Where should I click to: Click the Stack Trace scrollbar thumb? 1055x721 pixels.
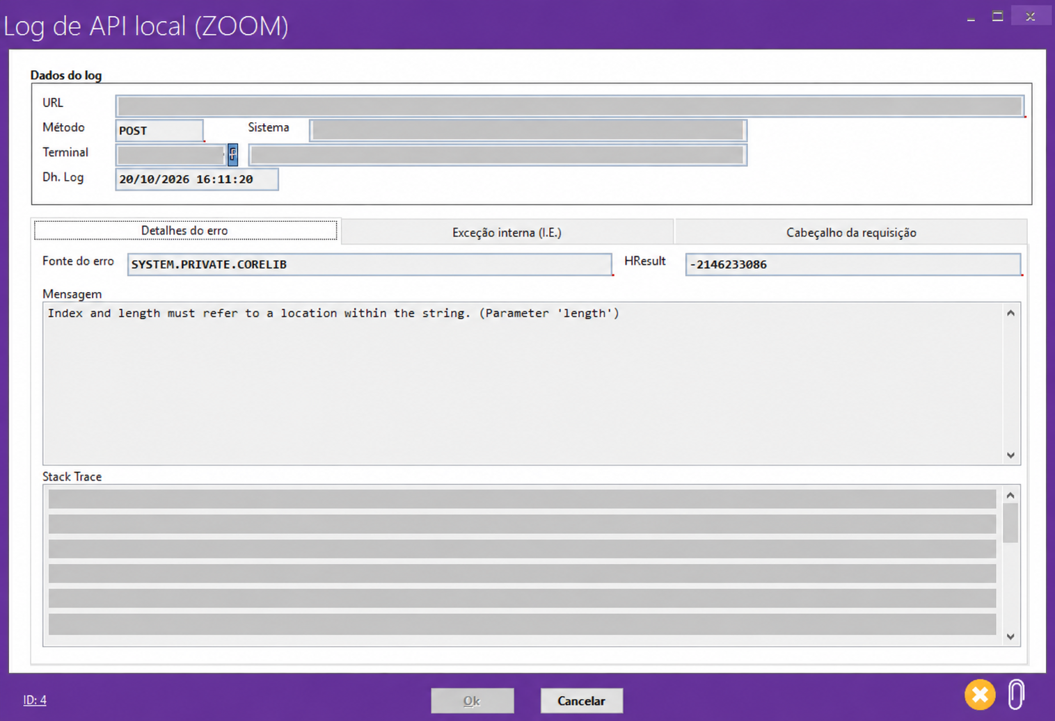(x=1011, y=523)
